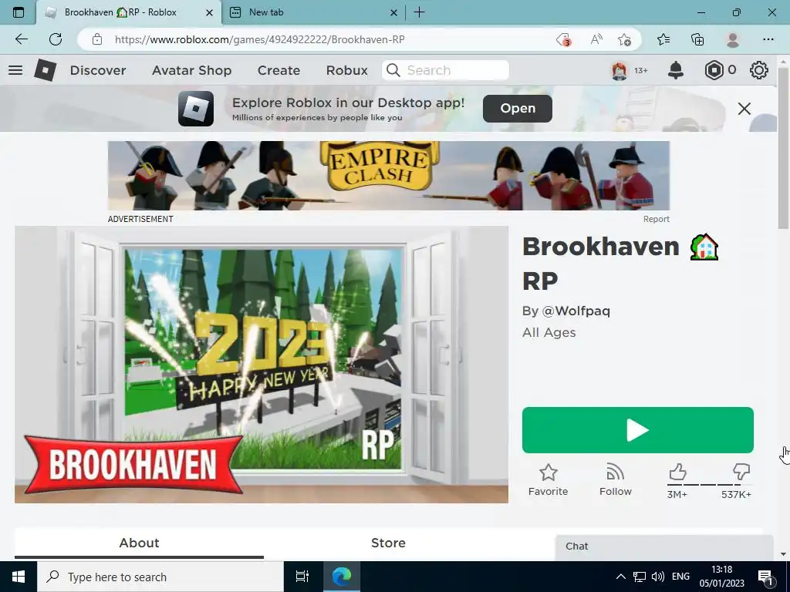The image size is (790, 592).
Task: Select the Brookhaven RP - Roblox tab
Action: (x=129, y=12)
